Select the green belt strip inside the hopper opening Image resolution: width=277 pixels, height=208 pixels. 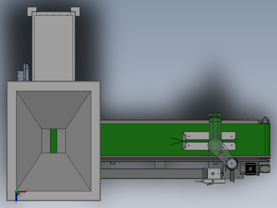click(53, 141)
